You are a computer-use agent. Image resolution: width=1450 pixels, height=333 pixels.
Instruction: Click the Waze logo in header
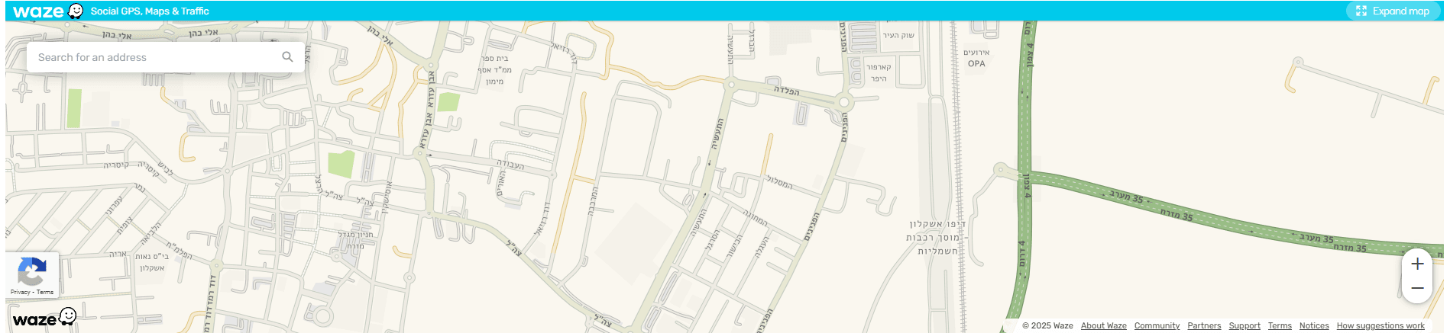[38, 11]
